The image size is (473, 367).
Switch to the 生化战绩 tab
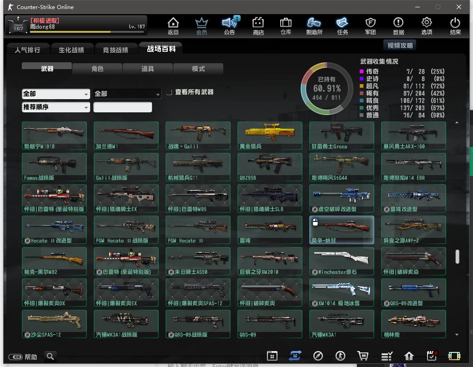pyautogui.click(x=71, y=50)
